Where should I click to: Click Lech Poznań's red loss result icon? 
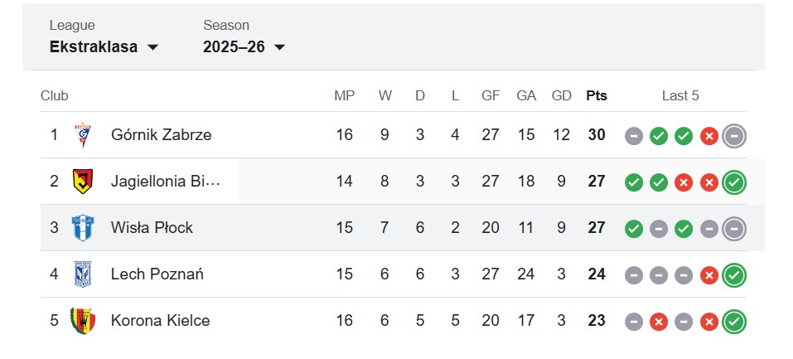tap(708, 274)
